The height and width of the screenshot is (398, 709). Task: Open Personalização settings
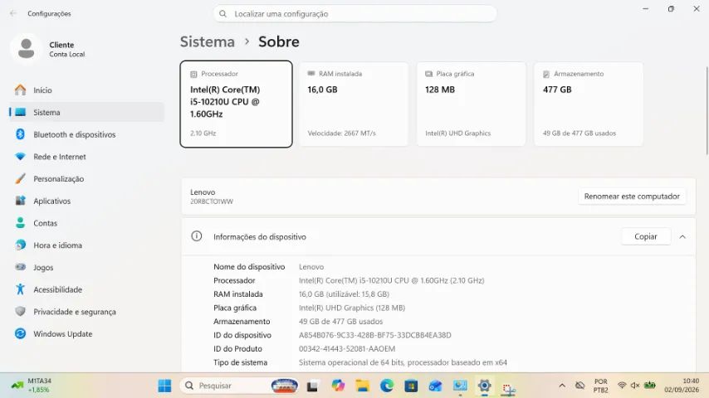tap(86, 178)
